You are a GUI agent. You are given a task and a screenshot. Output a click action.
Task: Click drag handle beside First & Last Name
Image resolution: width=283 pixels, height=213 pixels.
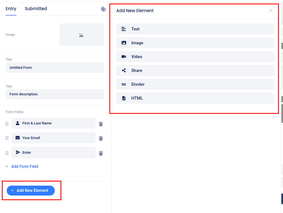7,124
